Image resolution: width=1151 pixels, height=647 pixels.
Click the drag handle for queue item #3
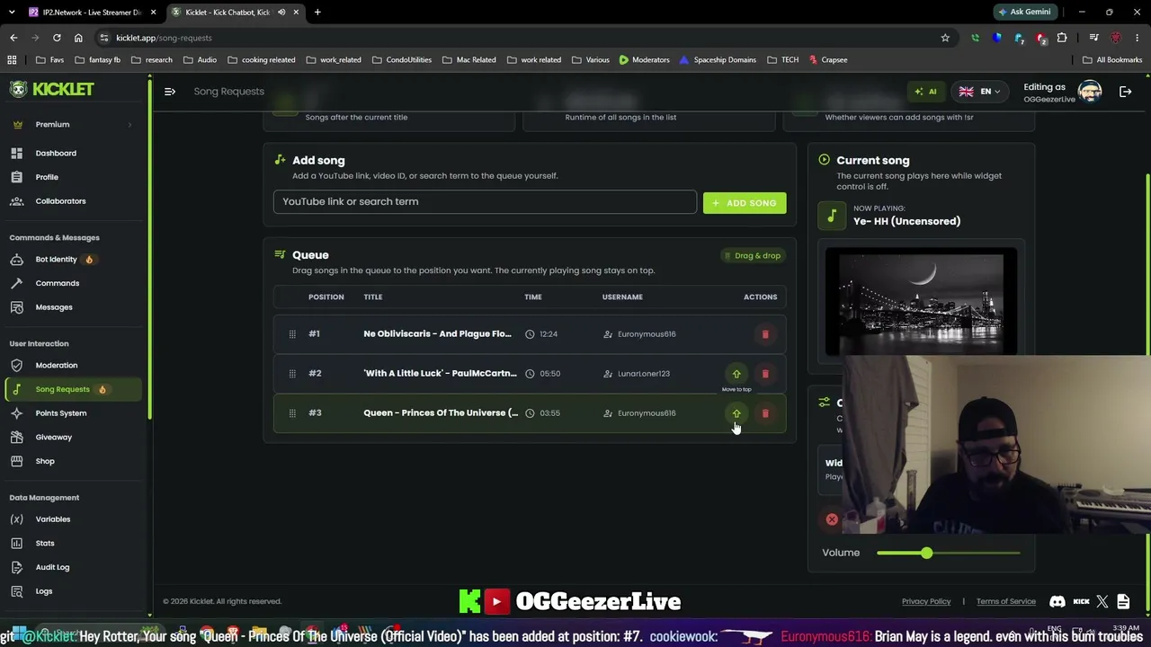(x=292, y=413)
